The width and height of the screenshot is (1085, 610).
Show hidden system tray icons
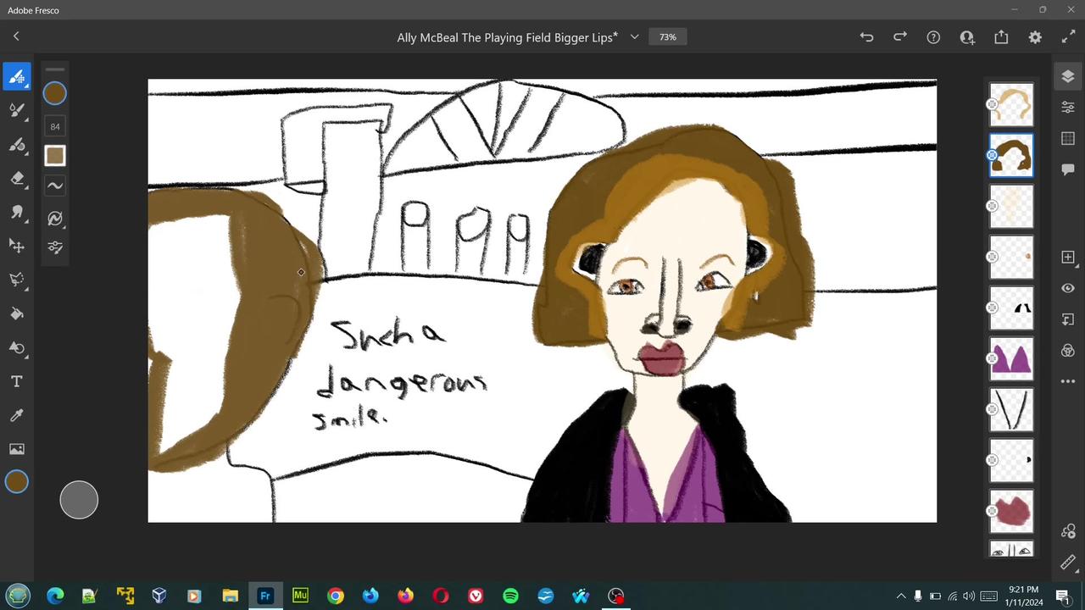click(901, 596)
